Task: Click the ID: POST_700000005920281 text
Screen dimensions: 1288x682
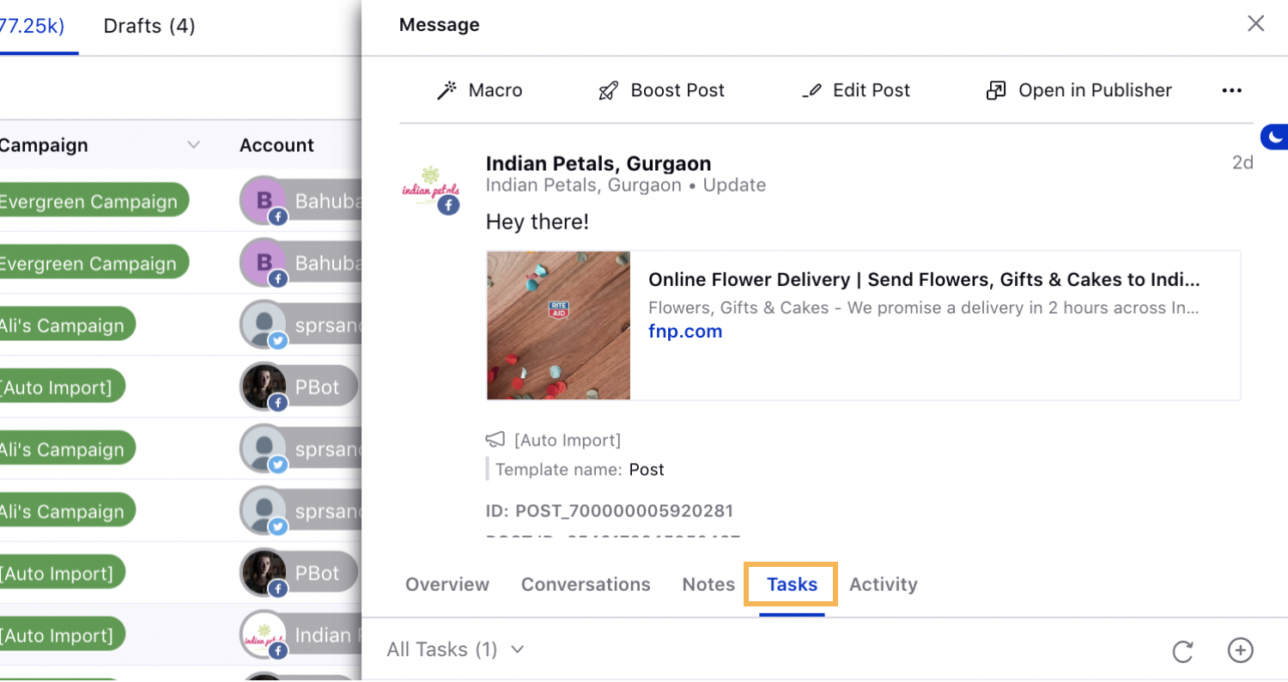Action: [x=610, y=511]
